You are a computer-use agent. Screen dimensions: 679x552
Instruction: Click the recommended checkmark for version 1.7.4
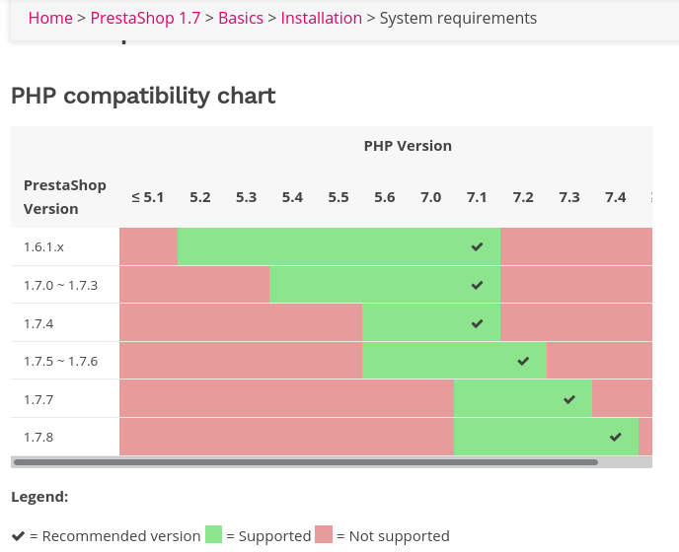point(478,323)
